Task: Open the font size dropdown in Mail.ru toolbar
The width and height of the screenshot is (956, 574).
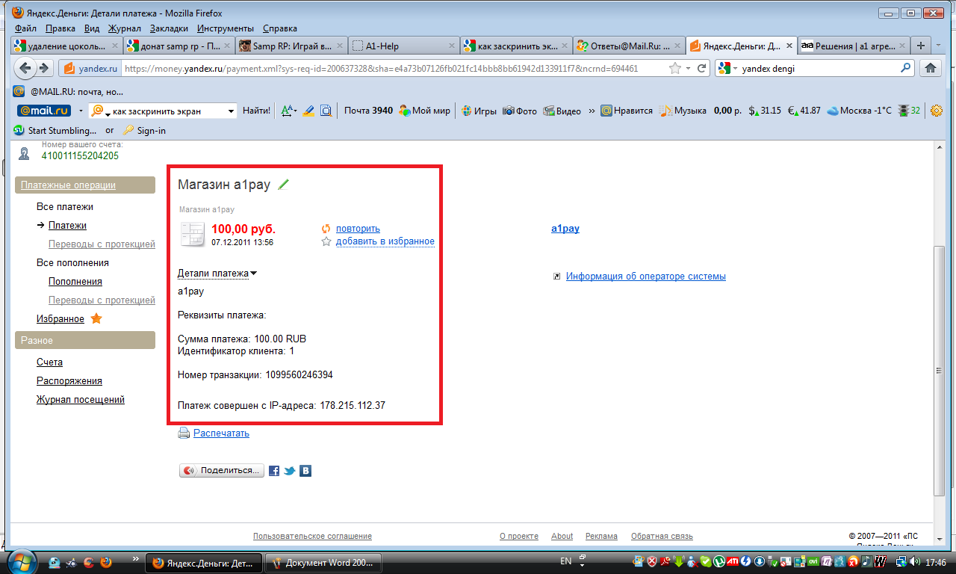Action: 288,111
